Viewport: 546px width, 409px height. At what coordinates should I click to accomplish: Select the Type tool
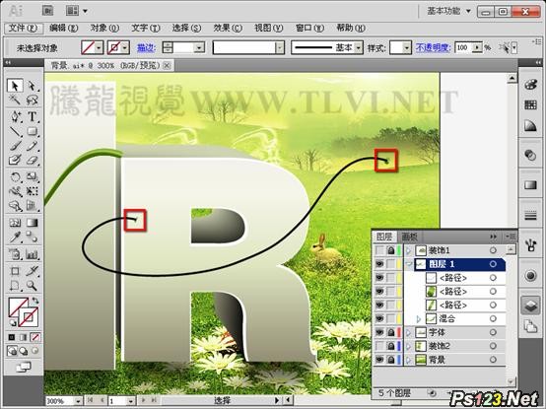coord(33,116)
